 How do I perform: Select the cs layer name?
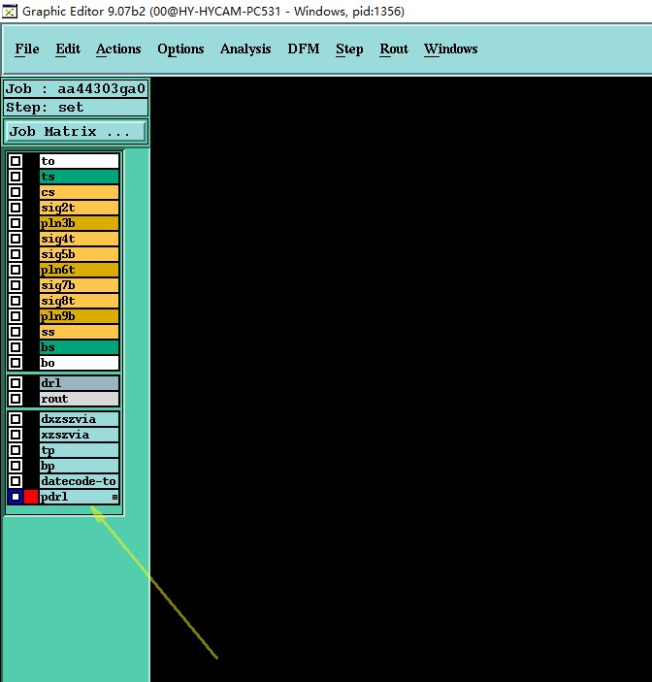[80, 192]
